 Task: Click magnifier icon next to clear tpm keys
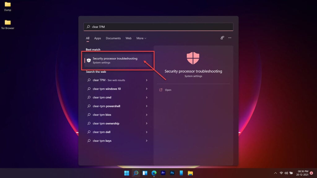[x=89, y=141]
